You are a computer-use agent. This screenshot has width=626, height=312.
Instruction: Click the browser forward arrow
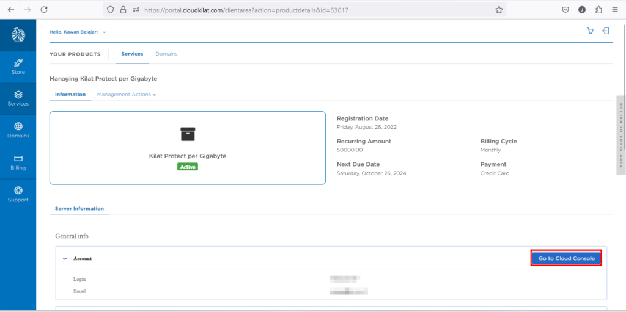click(x=28, y=10)
